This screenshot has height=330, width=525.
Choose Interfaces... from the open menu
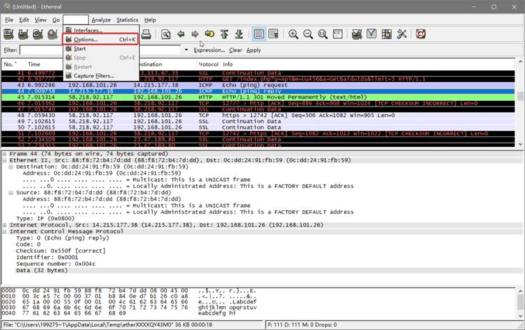tap(101, 30)
